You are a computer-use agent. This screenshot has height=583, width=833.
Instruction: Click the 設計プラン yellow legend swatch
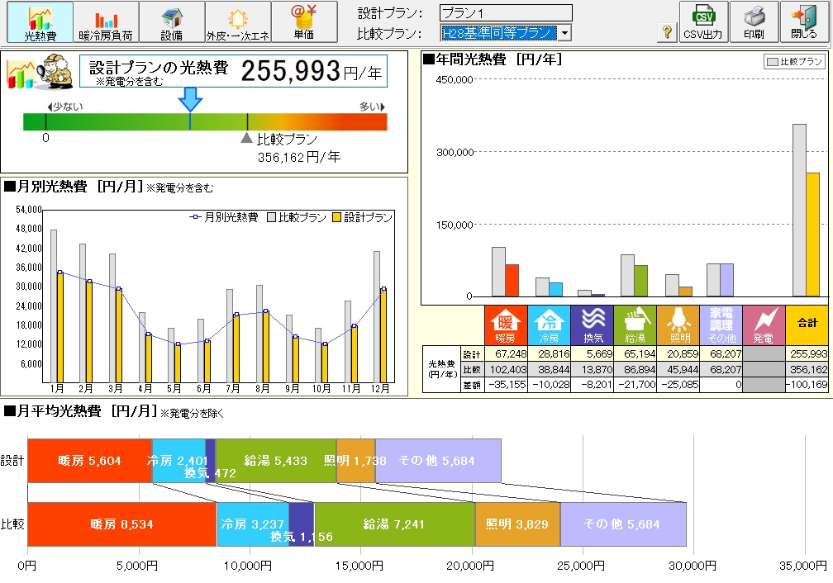tap(336, 217)
